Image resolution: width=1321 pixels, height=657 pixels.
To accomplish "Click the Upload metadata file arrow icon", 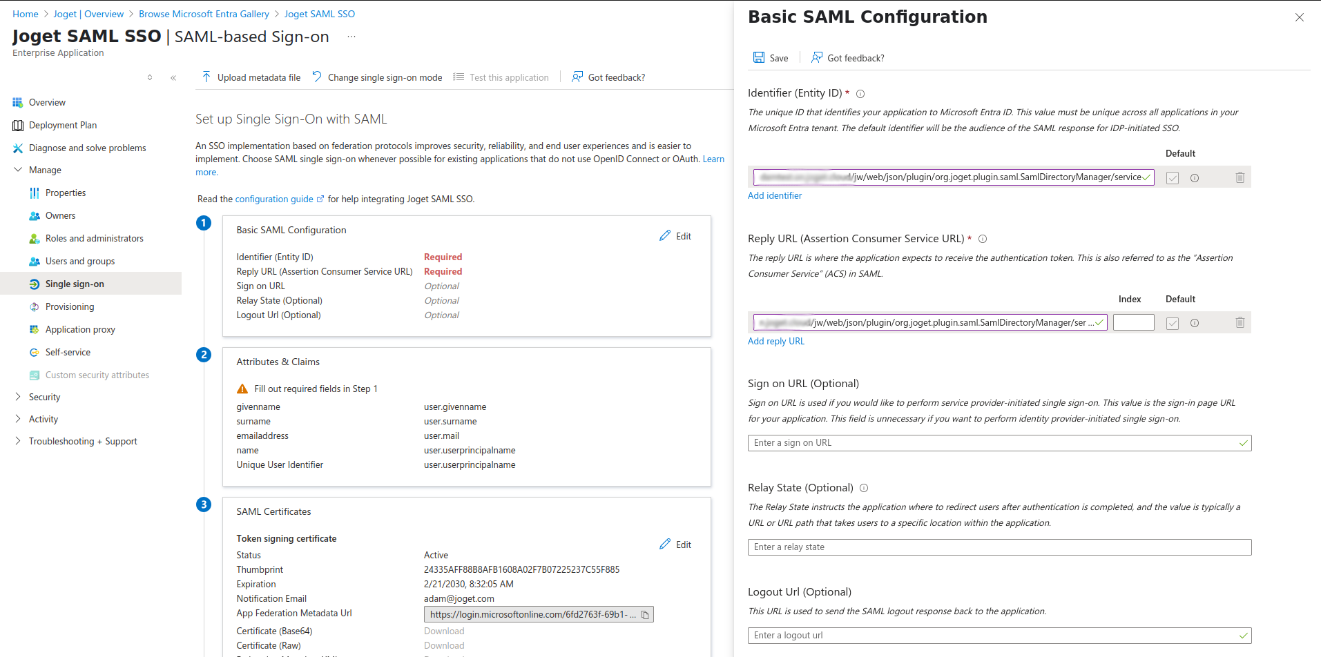I will (206, 77).
